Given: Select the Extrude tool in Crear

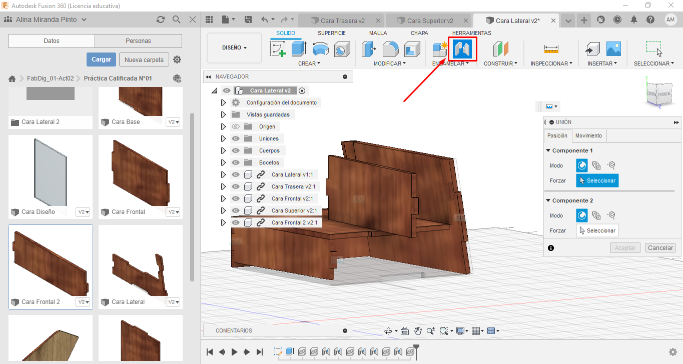Looking at the screenshot, I should coord(299,49).
